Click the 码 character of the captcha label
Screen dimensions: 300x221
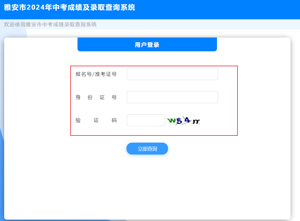(114, 121)
